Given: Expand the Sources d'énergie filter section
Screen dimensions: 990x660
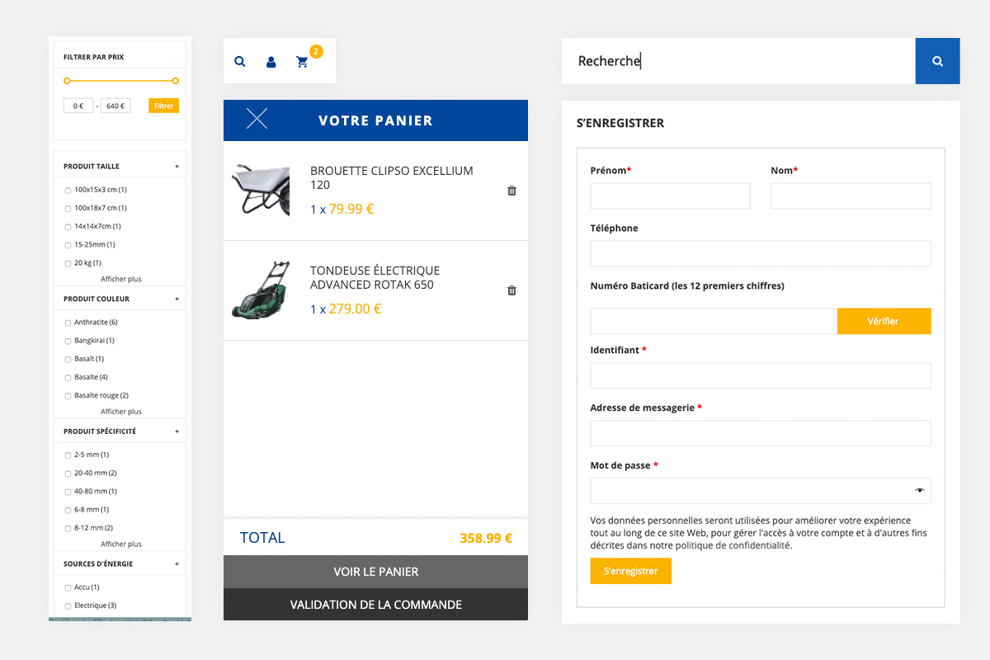Looking at the screenshot, I should (177, 564).
